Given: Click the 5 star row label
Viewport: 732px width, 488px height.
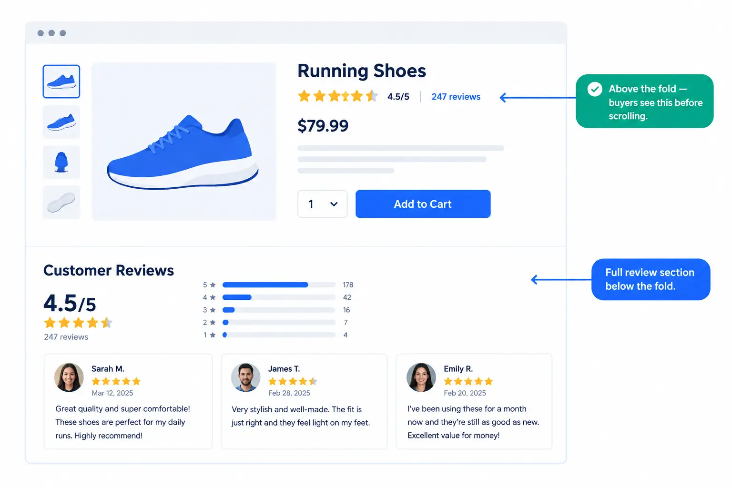Looking at the screenshot, I should pos(209,285).
